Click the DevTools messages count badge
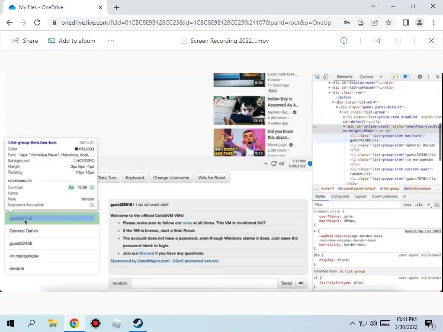The width and height of the screenshot is (443, 332). point(407,77)
